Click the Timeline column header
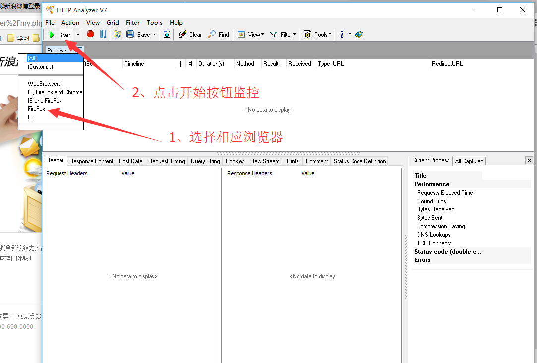Viewport: 537px width, 363px height. [149, 64]
